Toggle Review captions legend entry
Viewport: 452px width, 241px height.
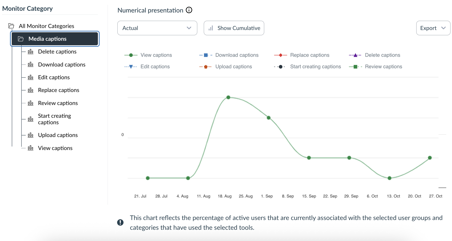click(x=383, y=66)
